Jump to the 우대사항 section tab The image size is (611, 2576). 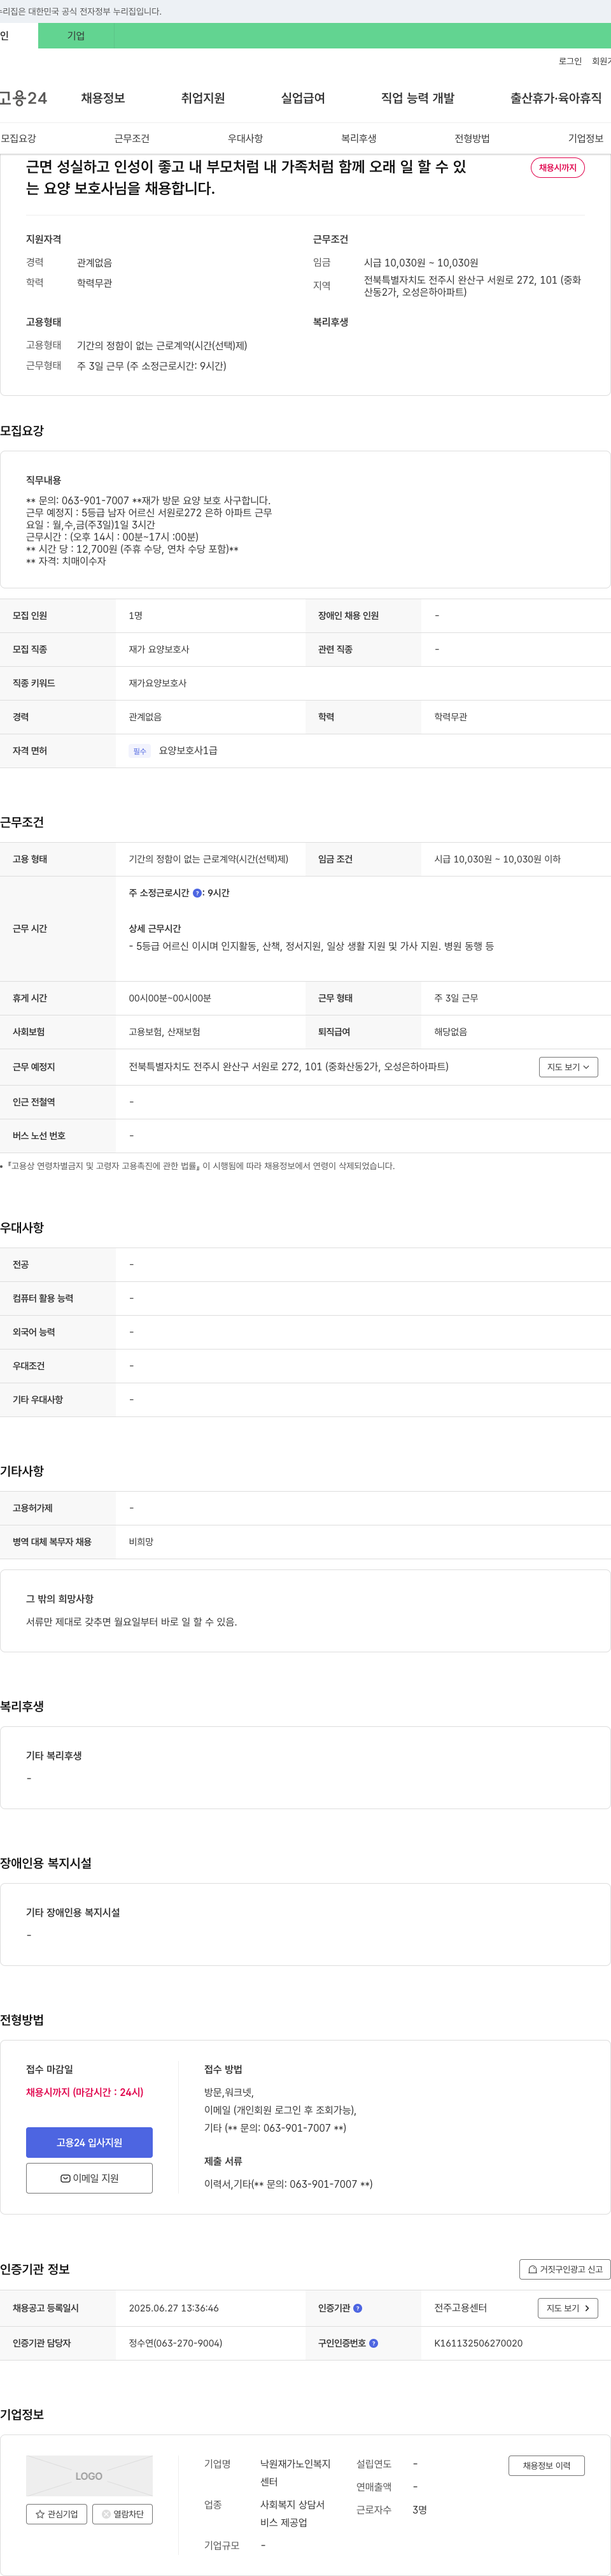(246, 138)
